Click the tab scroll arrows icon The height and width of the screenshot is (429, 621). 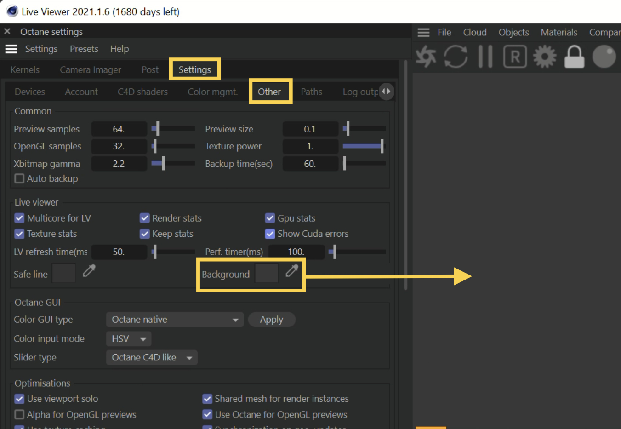click(387, 91)
